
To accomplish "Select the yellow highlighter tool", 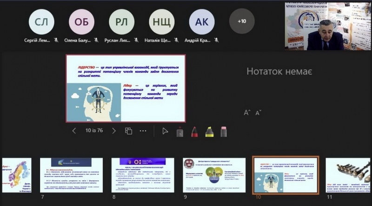I will [209, 132].
